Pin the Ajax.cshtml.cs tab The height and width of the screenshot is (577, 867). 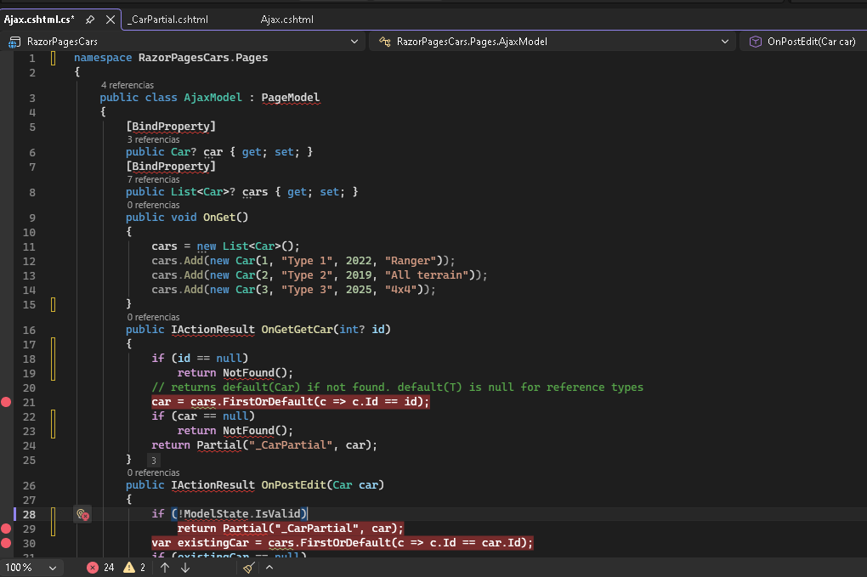pos(90,20)
